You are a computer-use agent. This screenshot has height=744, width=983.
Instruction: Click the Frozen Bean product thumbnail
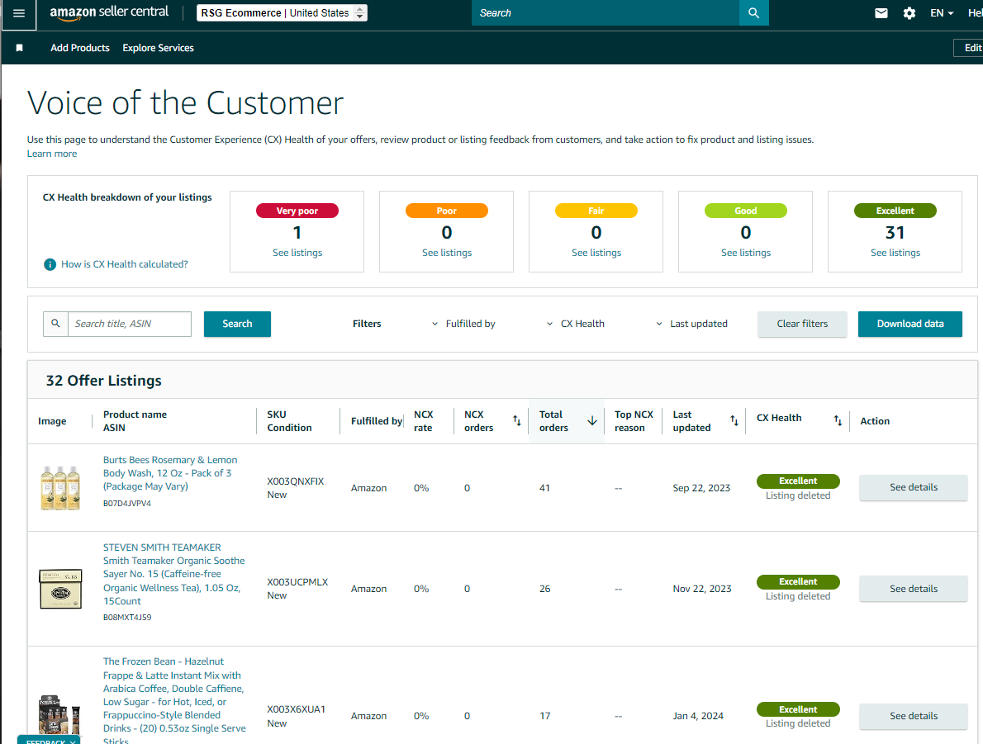pos(60,714)
